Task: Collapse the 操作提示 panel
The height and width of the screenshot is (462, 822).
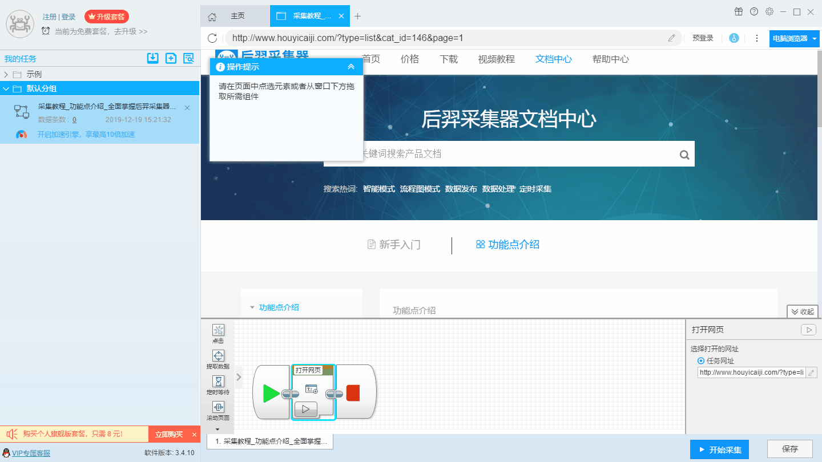Action: [x=351, y=67]
